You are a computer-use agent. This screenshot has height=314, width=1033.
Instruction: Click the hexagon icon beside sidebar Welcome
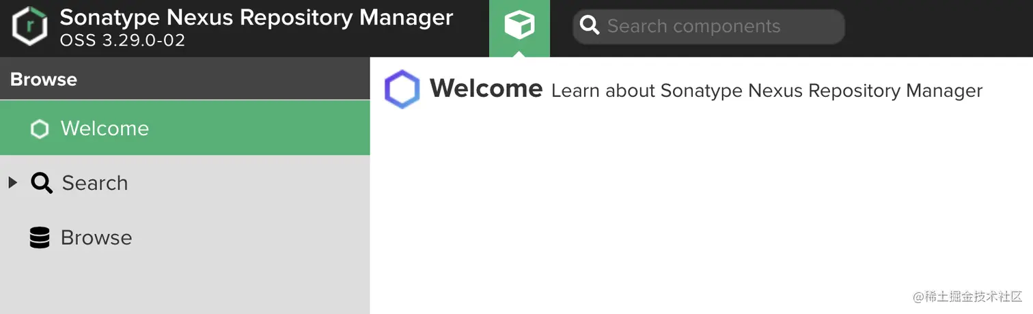[x=40, y=129]
